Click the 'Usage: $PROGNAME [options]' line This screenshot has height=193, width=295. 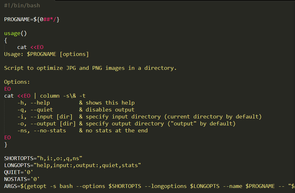46,54
